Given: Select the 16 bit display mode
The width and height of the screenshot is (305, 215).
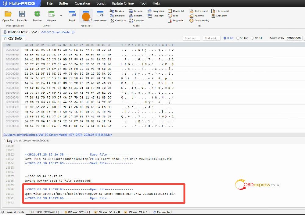Looking at the screenshot, I should (x=238, y=38).
